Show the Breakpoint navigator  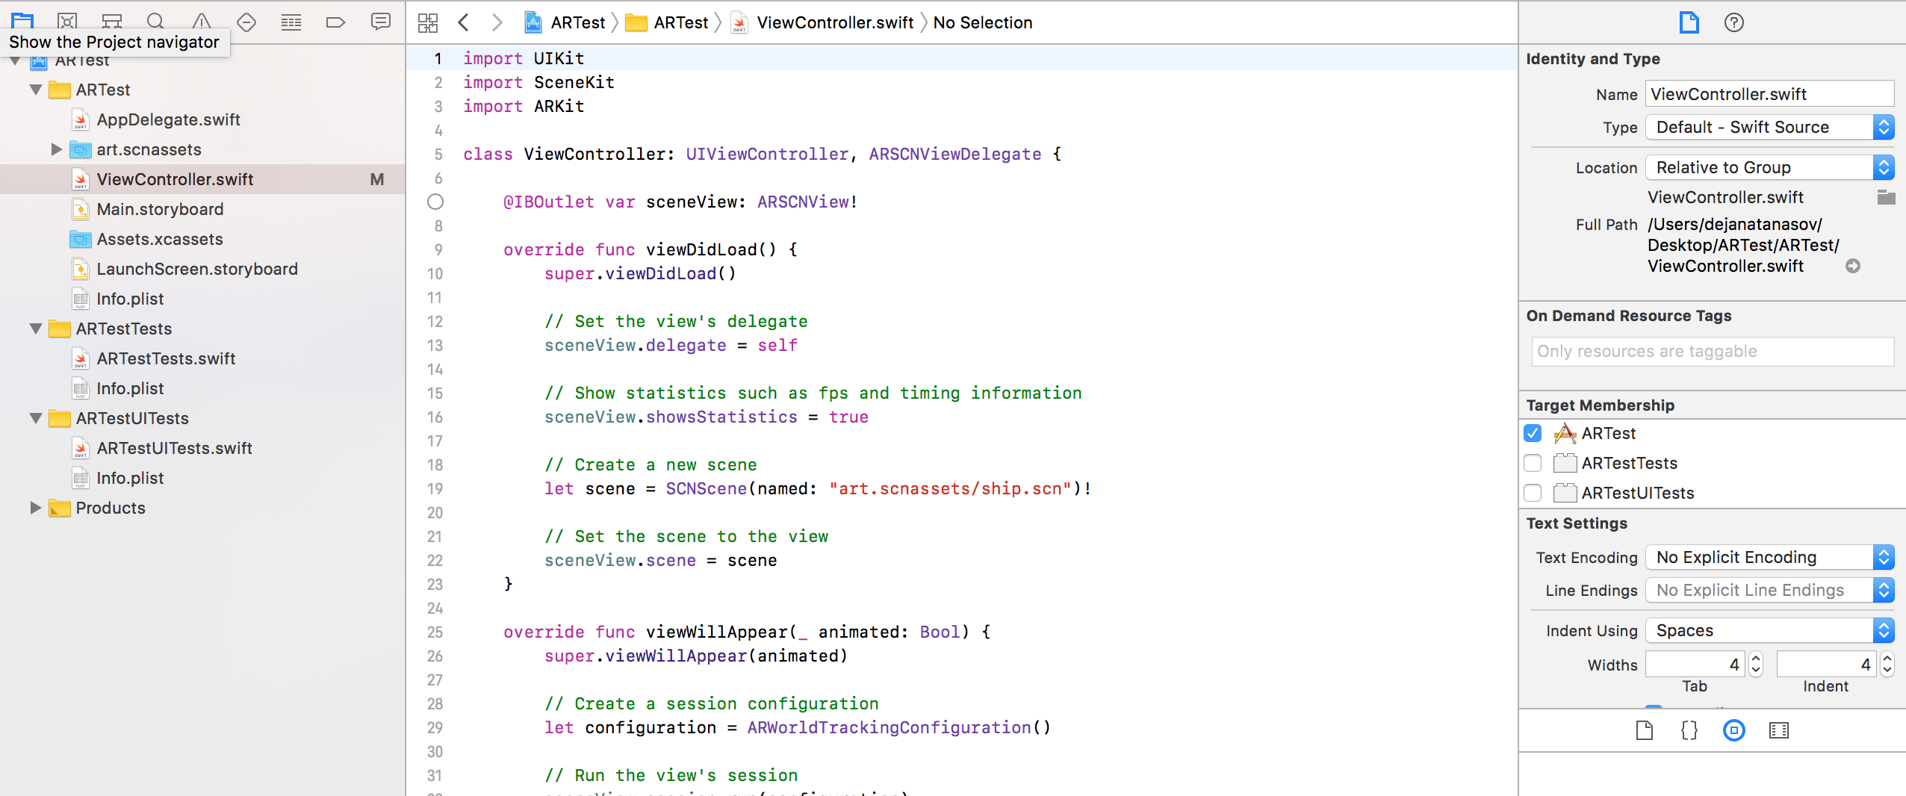coord(335,22)
